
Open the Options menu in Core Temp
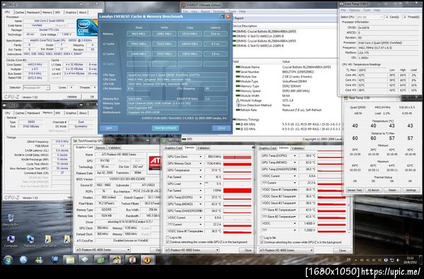click(x=354, y=11)
